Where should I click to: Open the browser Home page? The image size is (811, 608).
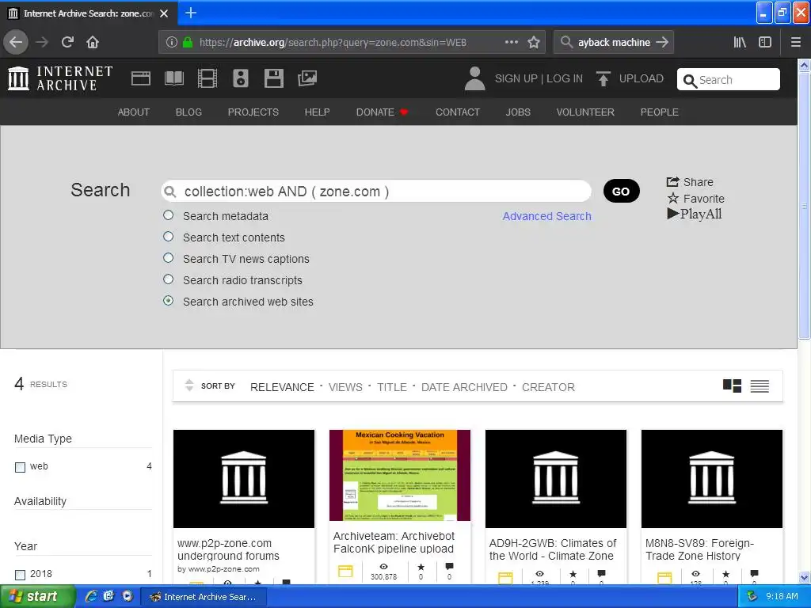pyautogui.click(x=93, y=42)
